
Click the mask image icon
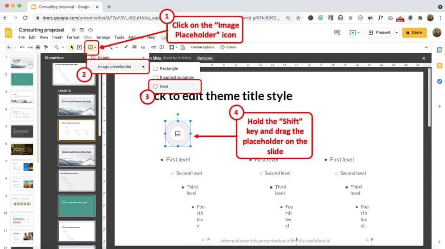pyautogui.click(x=172, y=47)
